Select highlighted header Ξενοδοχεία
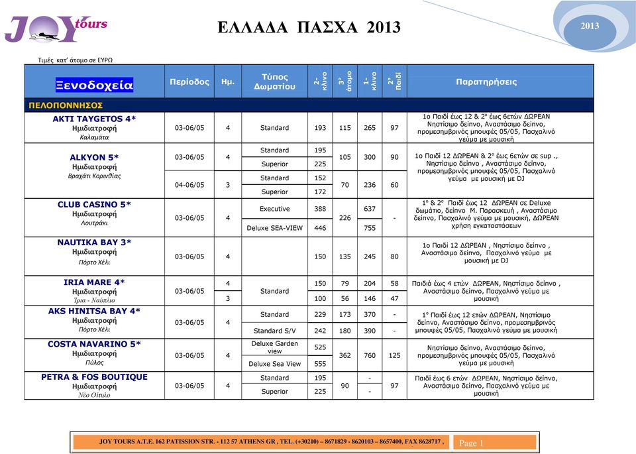The width and height of the screenshot is (636, 454). 94,85
